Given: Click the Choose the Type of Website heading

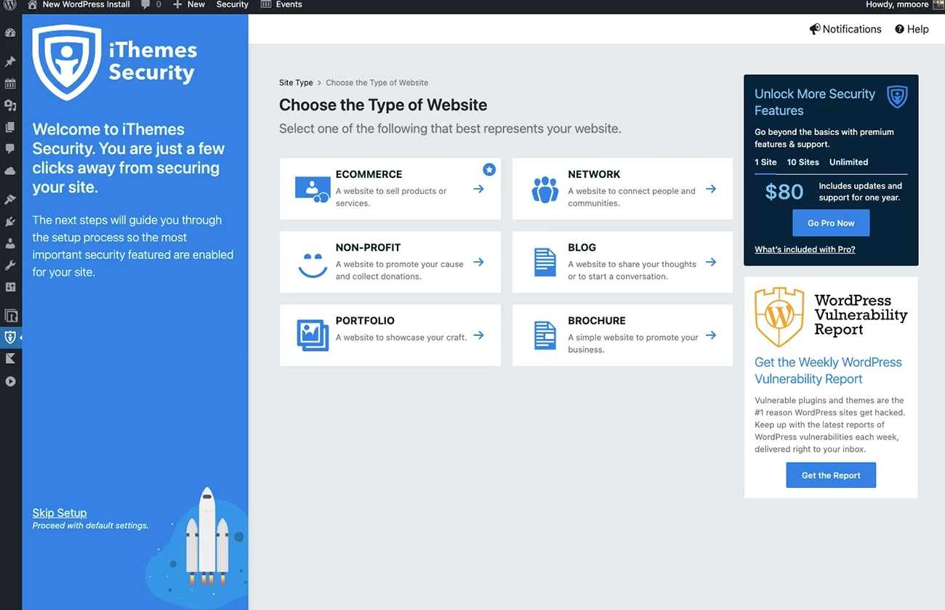Looking at the screenshot, I should [x=383, y=105].
